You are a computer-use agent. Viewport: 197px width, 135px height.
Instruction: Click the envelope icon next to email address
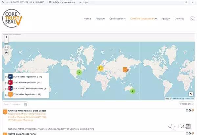pyautogui.click(x=50, y=2)
